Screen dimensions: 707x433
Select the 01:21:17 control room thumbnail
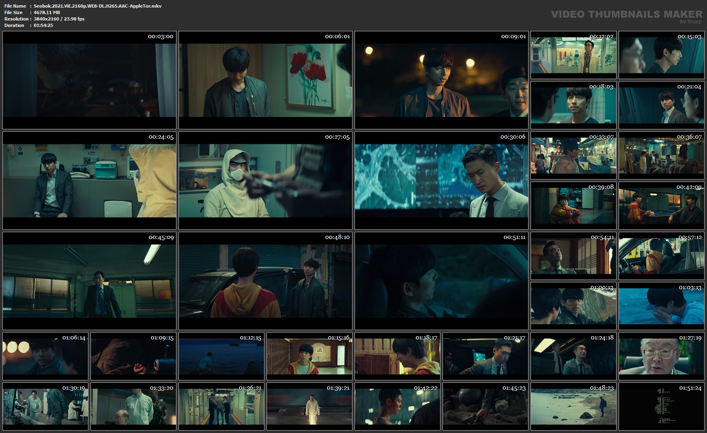(x=486, y=356)
